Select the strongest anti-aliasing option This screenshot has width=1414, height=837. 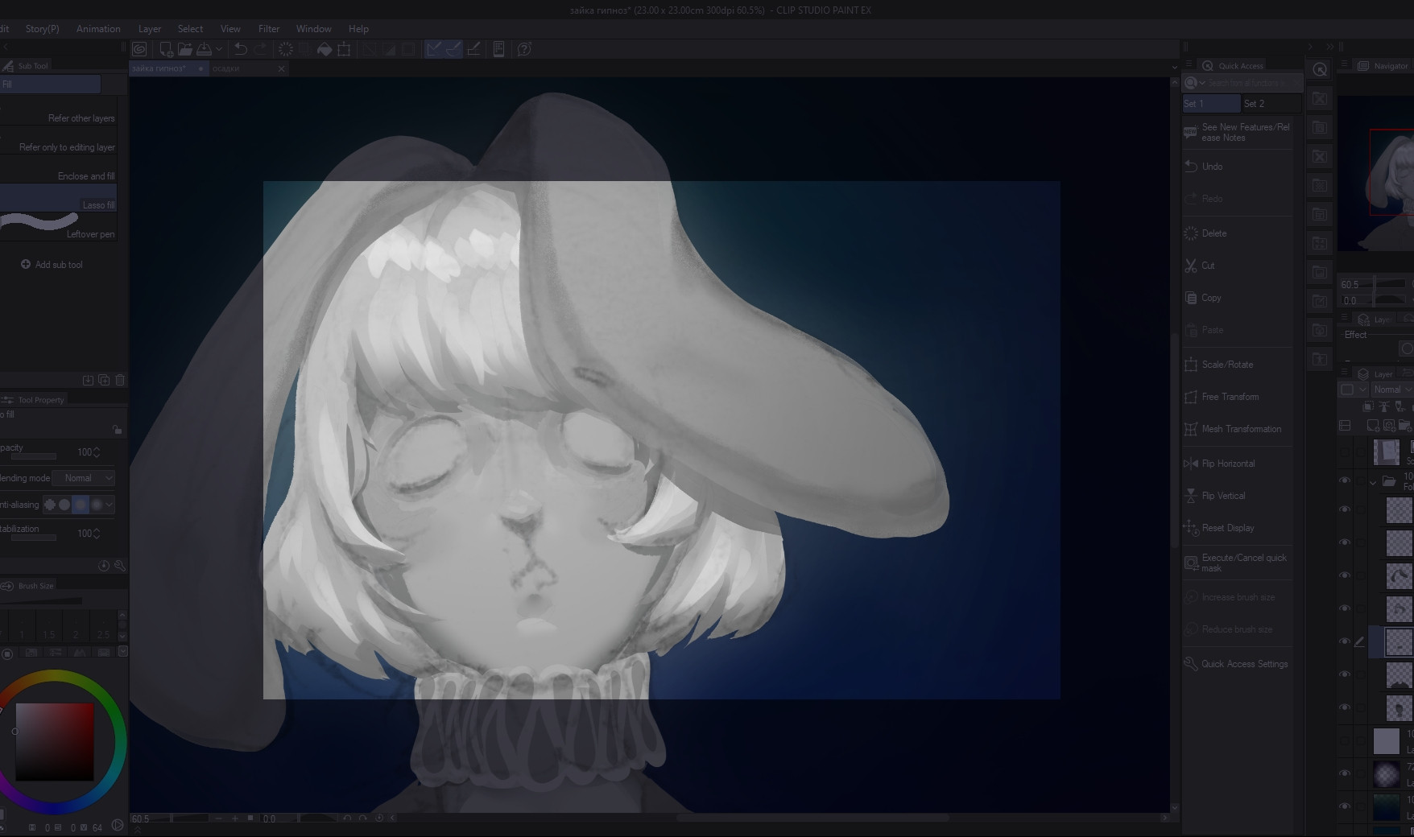tap(97, 505)
